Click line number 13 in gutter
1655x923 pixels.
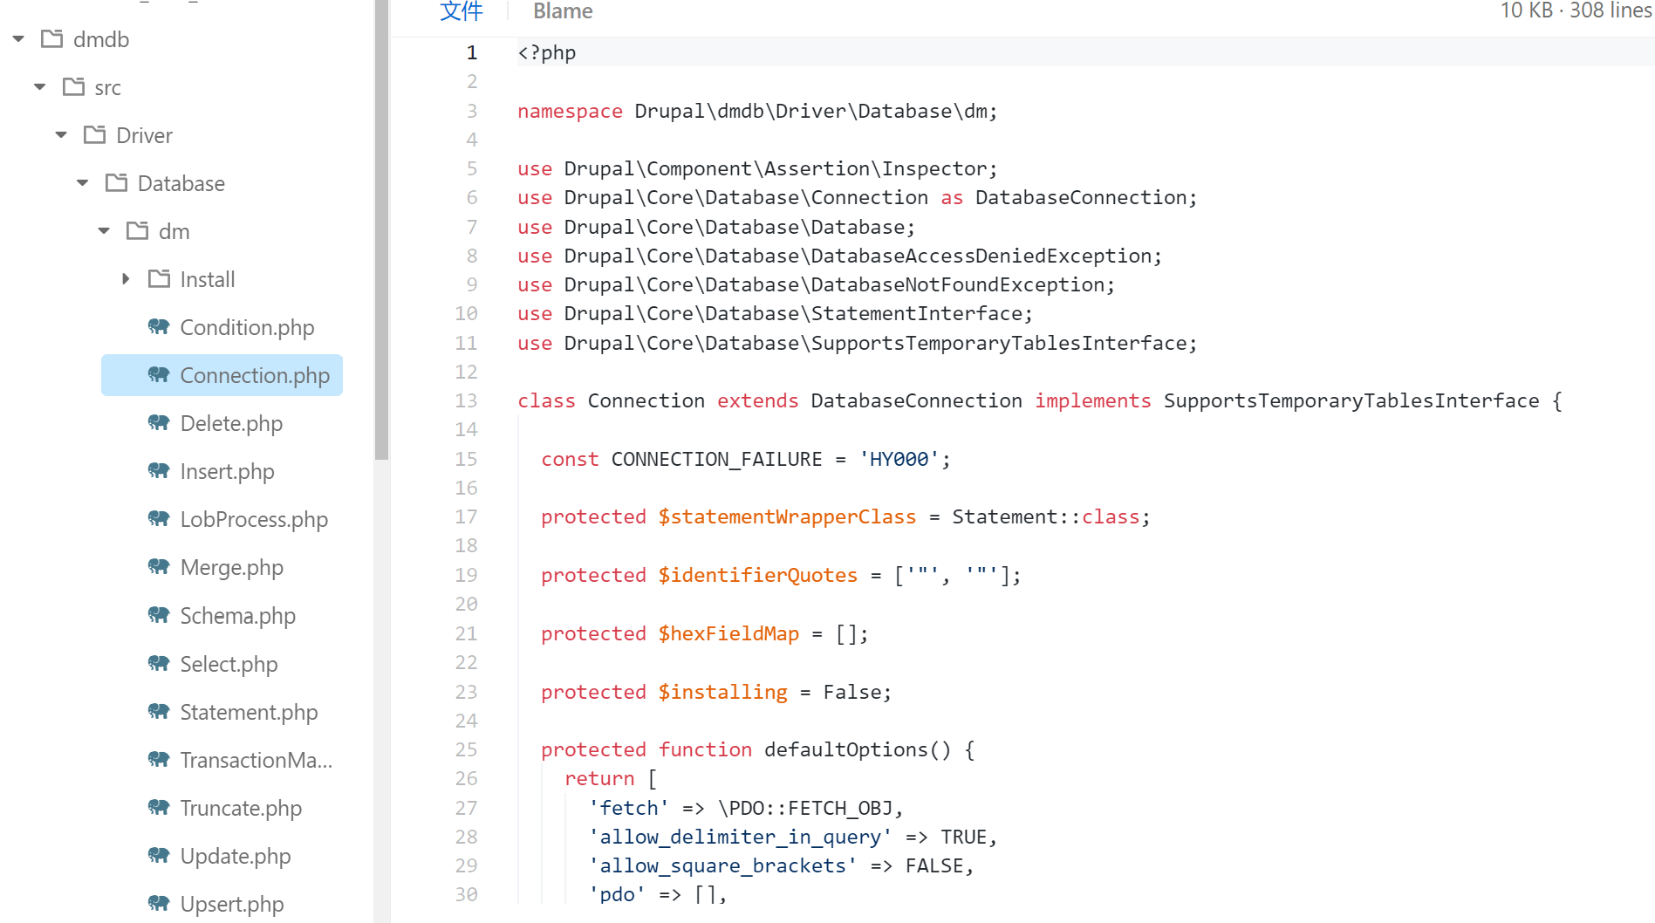pos(466,400)
